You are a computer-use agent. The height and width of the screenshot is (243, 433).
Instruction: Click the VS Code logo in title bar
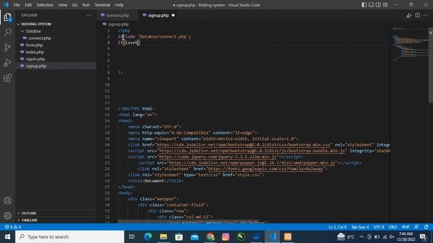click(x=6, y=5)
